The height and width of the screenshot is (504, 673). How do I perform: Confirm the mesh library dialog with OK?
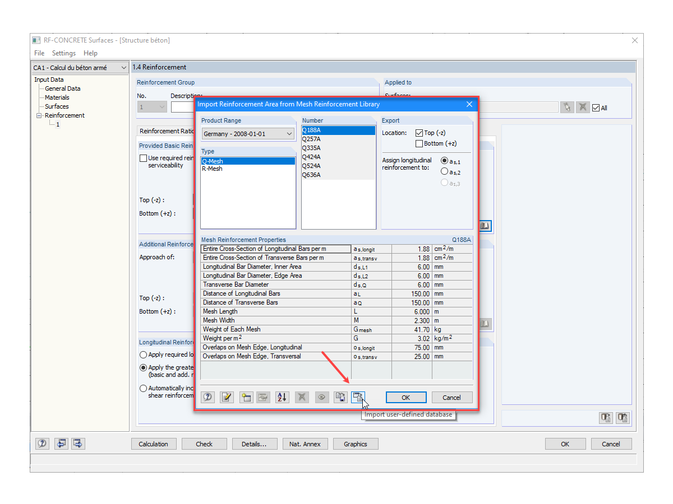tap(405, 398)
